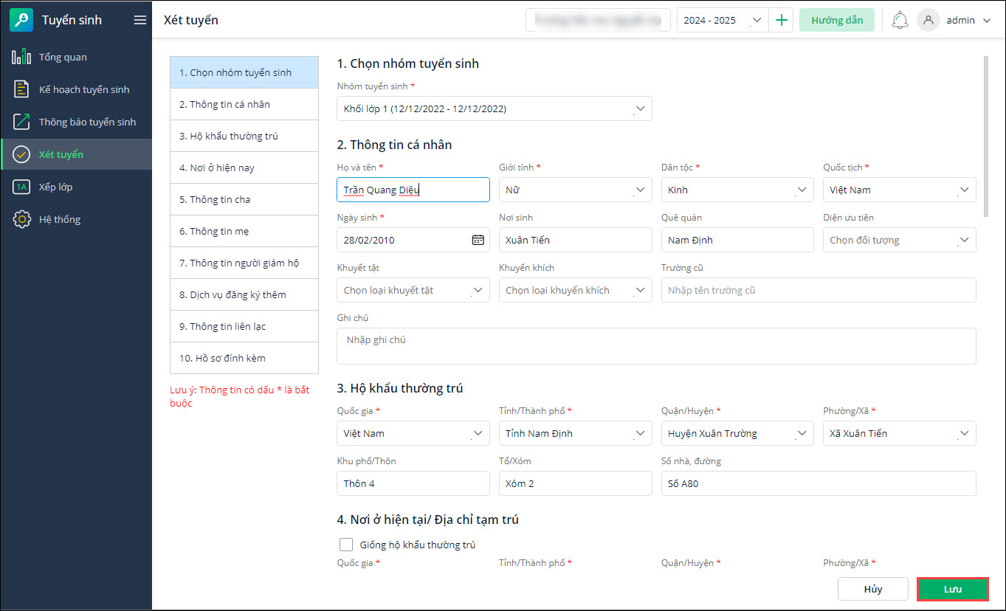The image size is (1006, 611).
Task: Open the Dân tộc dropdown showing Kinh
Action: pos(737,190)
